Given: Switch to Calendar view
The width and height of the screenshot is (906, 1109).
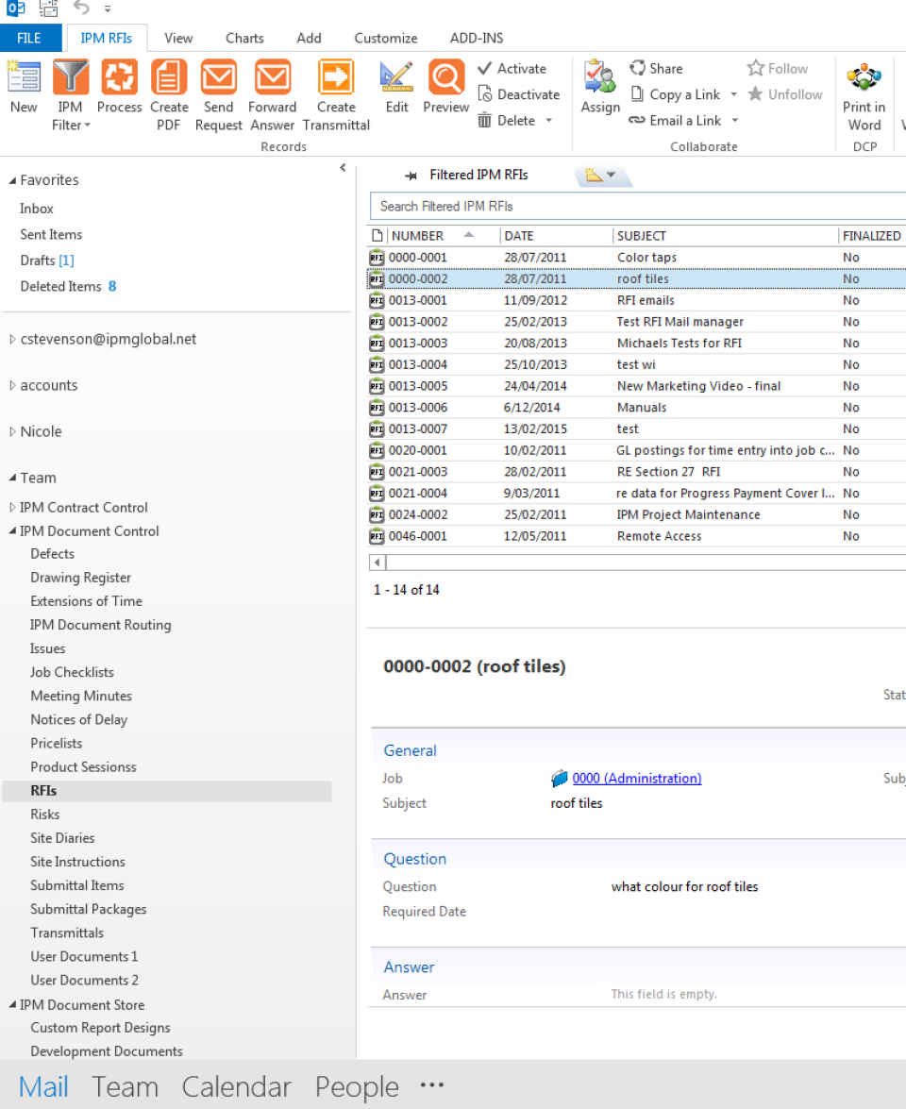Looking at the screenshot, I should 236,1085.
